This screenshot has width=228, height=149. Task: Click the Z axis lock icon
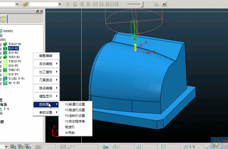28,147
